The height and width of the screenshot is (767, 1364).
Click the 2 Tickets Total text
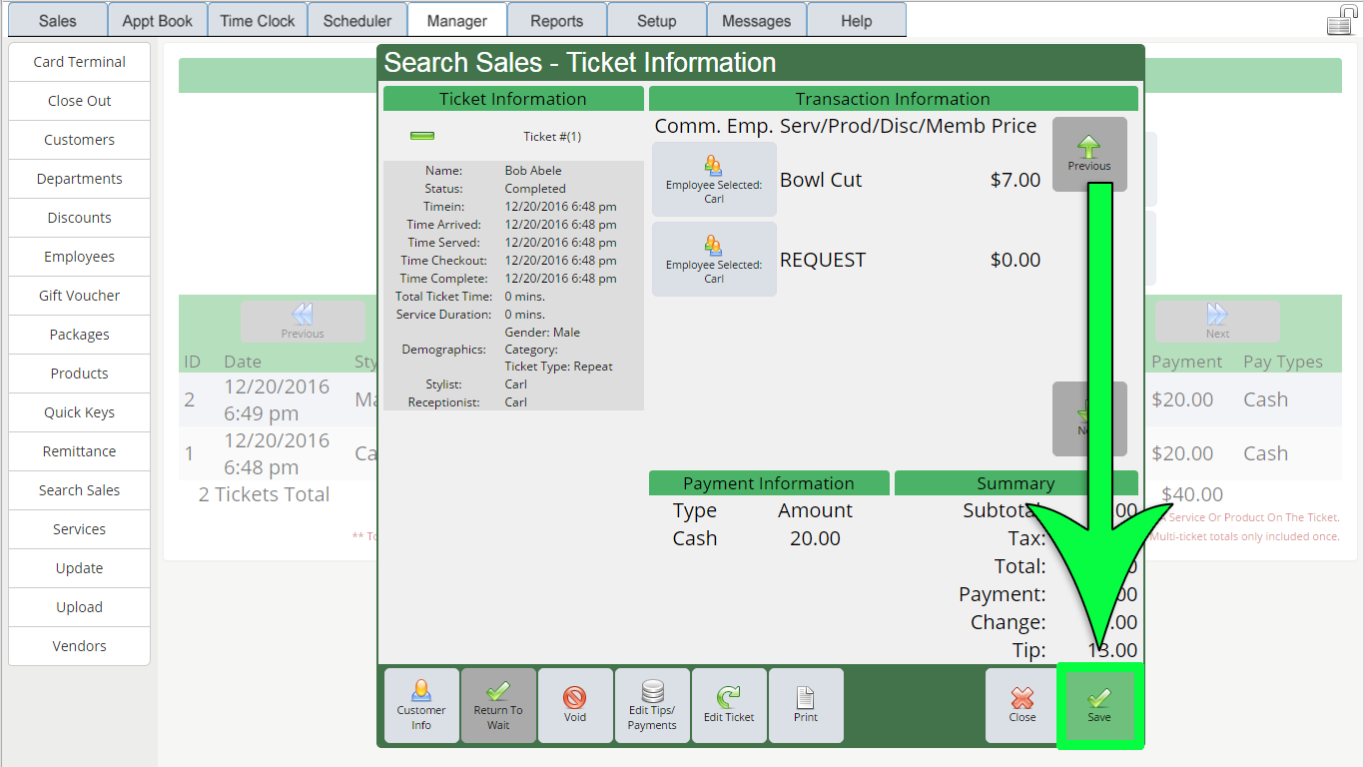click(264, 494)
